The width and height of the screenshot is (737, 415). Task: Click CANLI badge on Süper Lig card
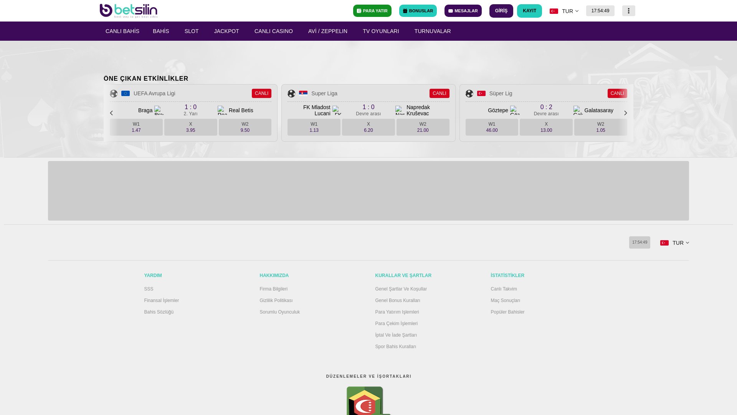tap(617, 93)
